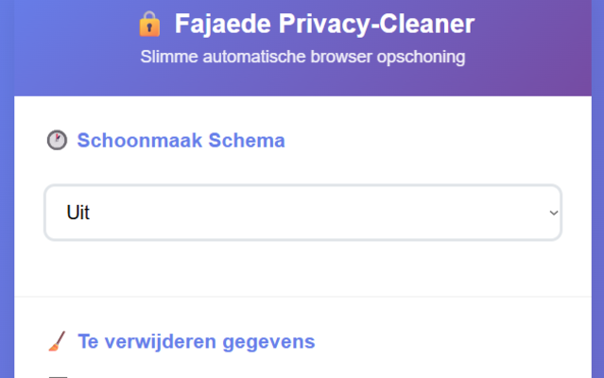Click the blue strip left of the white panel
604x378 pixels.
7,236
